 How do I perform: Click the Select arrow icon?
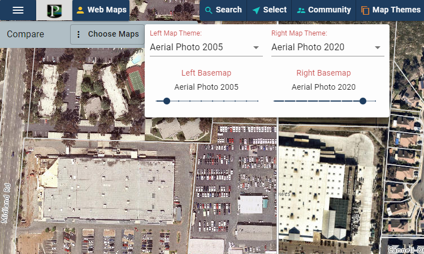tap(256, 10)
